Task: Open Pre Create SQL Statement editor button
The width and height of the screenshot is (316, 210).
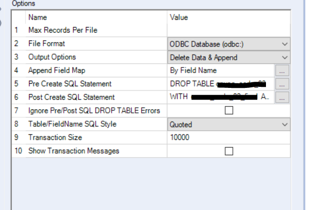Action: tap(282, 84)
